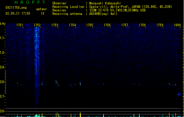Click the 1759 time marker
This screenshot has width=184, height=117.
(160, 25)
